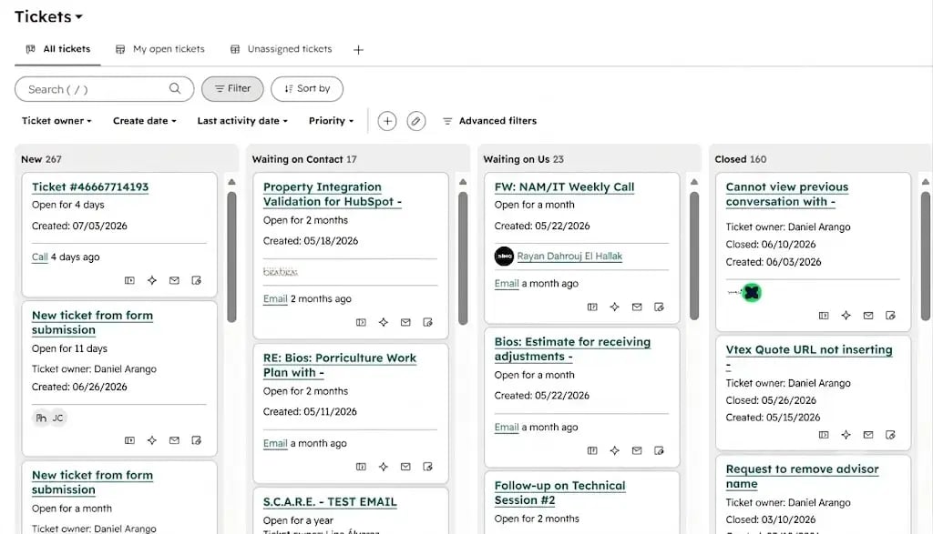Click note icon on Property Integration Validation card

coord(428,323)
